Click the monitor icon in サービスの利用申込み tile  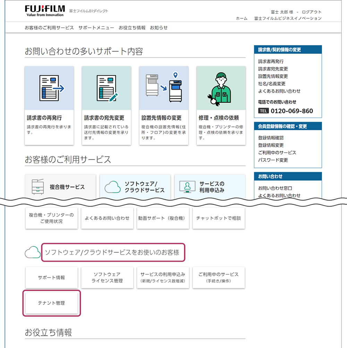click(x=187, y=187)
